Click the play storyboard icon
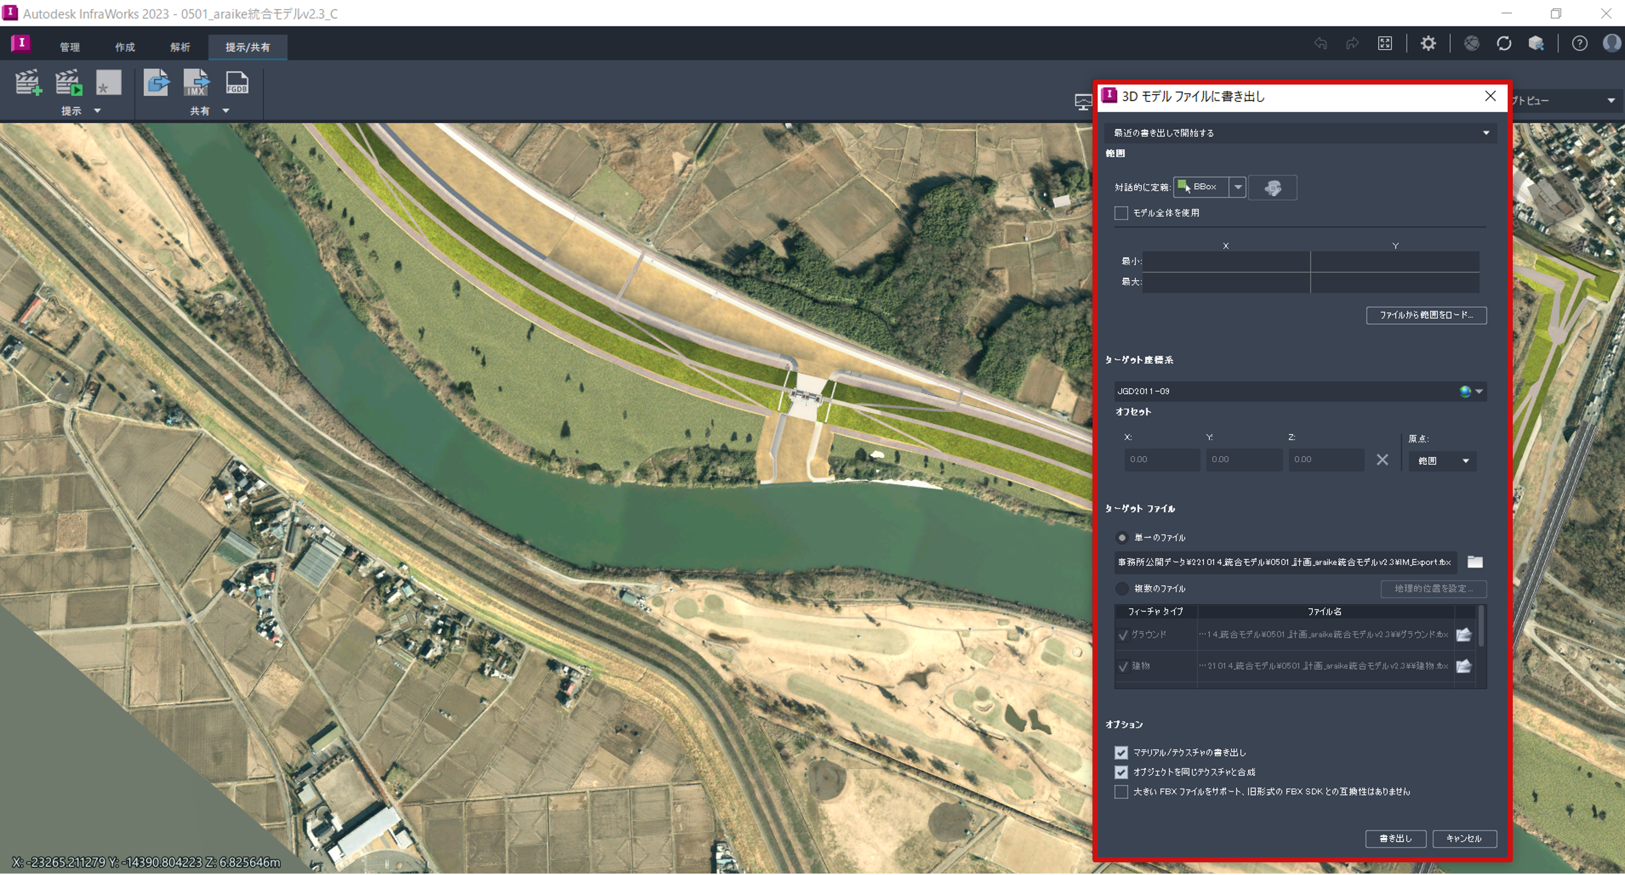 [68, 82]
